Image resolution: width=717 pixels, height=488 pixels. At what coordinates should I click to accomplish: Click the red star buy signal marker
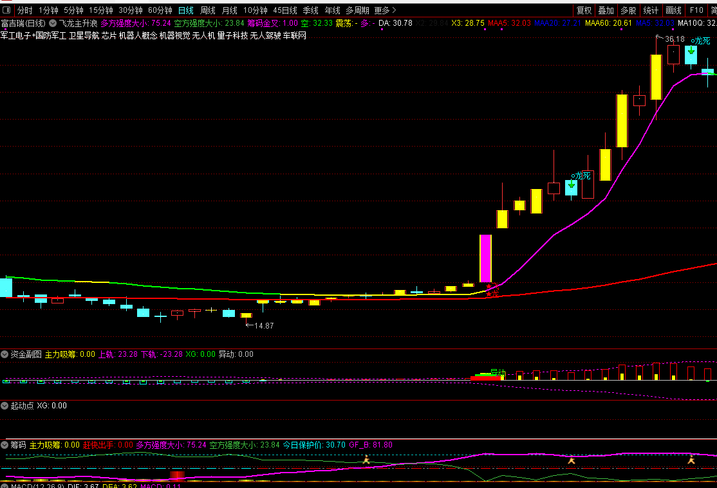pos(492,290)
